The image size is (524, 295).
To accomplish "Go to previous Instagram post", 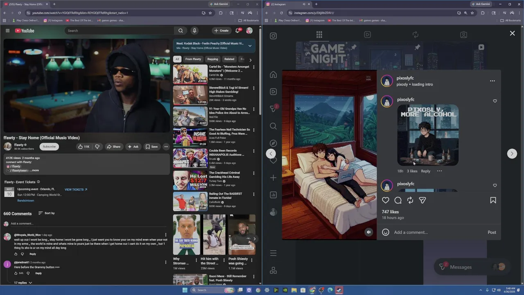I will [271, 154].
